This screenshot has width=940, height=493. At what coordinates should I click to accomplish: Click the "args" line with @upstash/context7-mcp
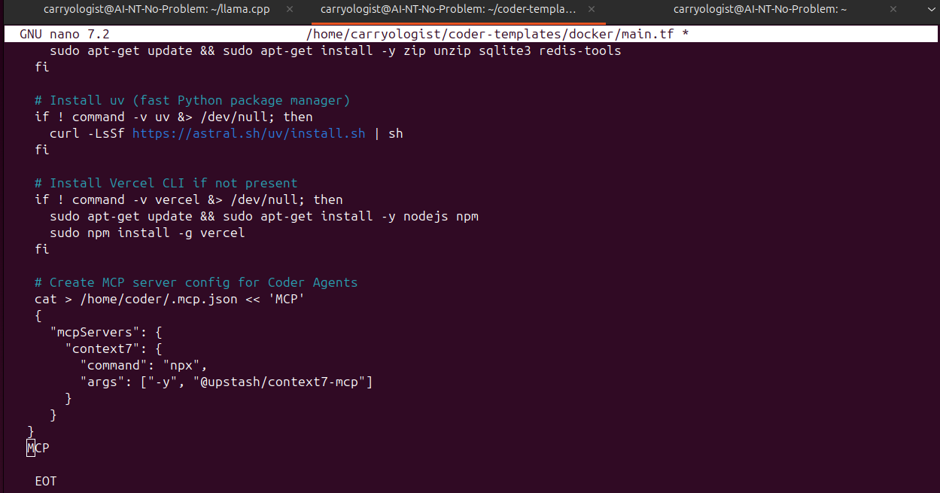pyautogui.click(x=227, y=382)
